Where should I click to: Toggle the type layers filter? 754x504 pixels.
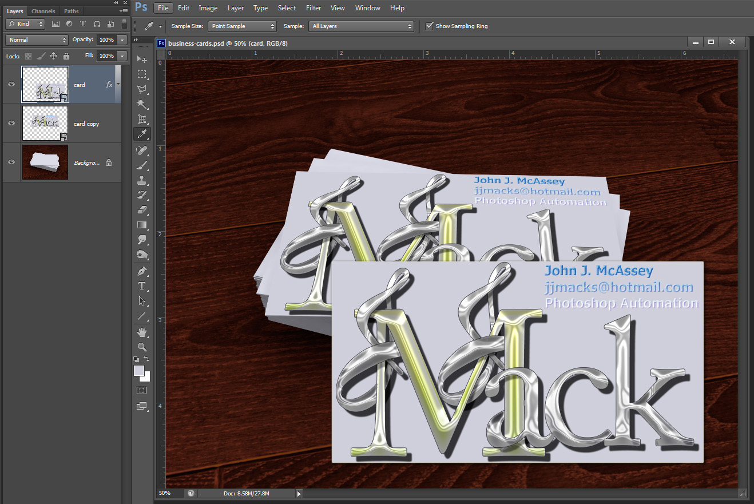point(83,24)
